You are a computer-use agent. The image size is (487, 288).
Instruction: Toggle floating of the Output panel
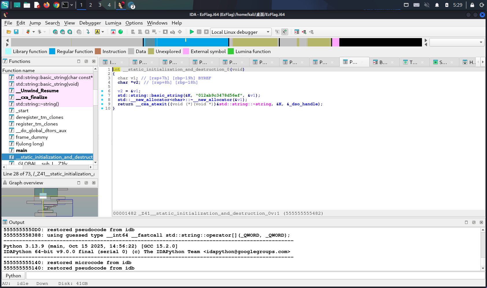point(474,222)
